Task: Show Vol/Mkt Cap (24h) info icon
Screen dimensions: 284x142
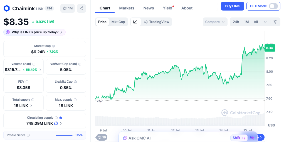Action: coord(80,64)
